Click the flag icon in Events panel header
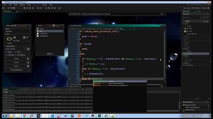The image size is (213, 119). click(54, 25)
